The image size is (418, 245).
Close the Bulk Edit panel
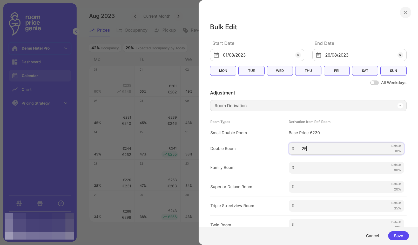click(405, 12)
